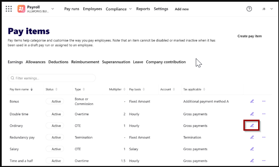Expand the Compliance menu dropdown

[x=130, y=9]
